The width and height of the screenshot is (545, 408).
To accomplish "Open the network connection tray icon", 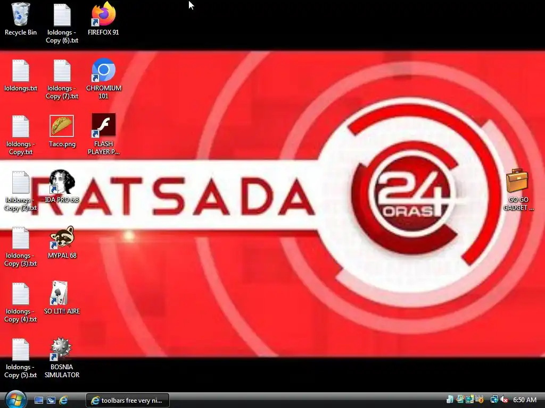I will [494, 399].
